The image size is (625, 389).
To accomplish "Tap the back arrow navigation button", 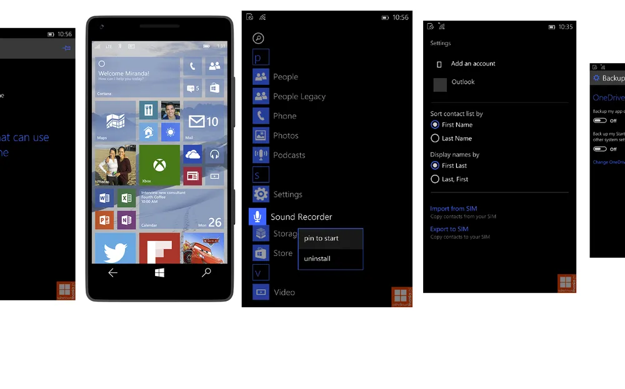I will 113,273.
